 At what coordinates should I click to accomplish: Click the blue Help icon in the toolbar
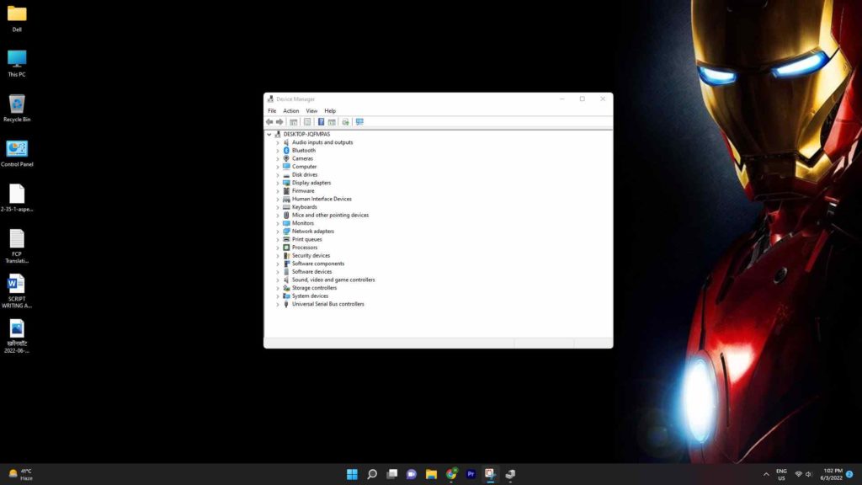pos(321,122)
